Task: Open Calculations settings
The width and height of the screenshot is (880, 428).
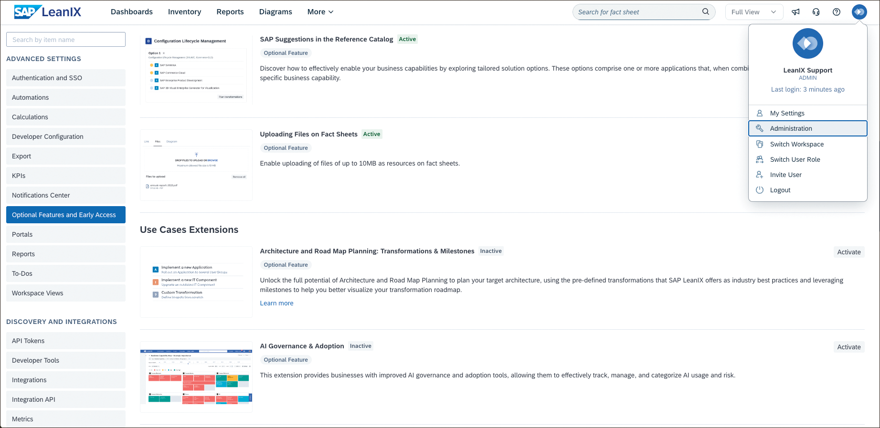Action: pos(66,117)
